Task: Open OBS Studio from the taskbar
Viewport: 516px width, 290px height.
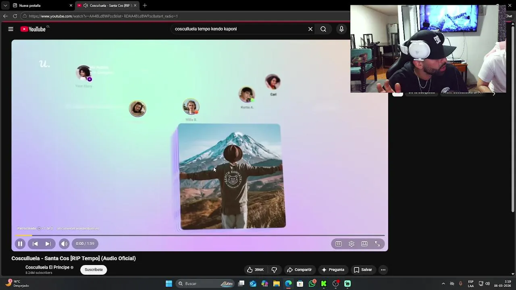Action: coord(335,284)
